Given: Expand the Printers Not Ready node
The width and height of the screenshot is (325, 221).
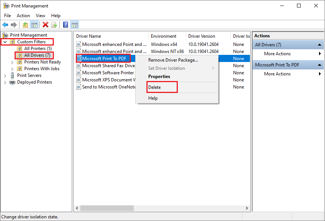Looking at the screenshot, I should tap(12, 62).
